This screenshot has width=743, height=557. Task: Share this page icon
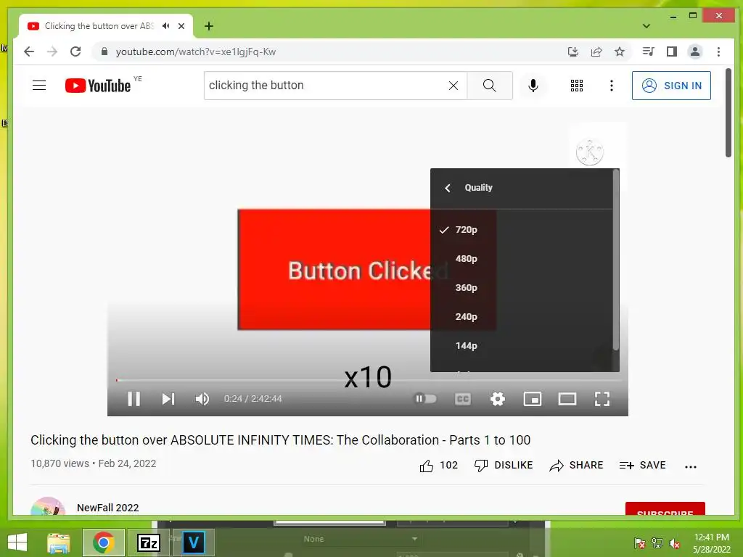596,51
